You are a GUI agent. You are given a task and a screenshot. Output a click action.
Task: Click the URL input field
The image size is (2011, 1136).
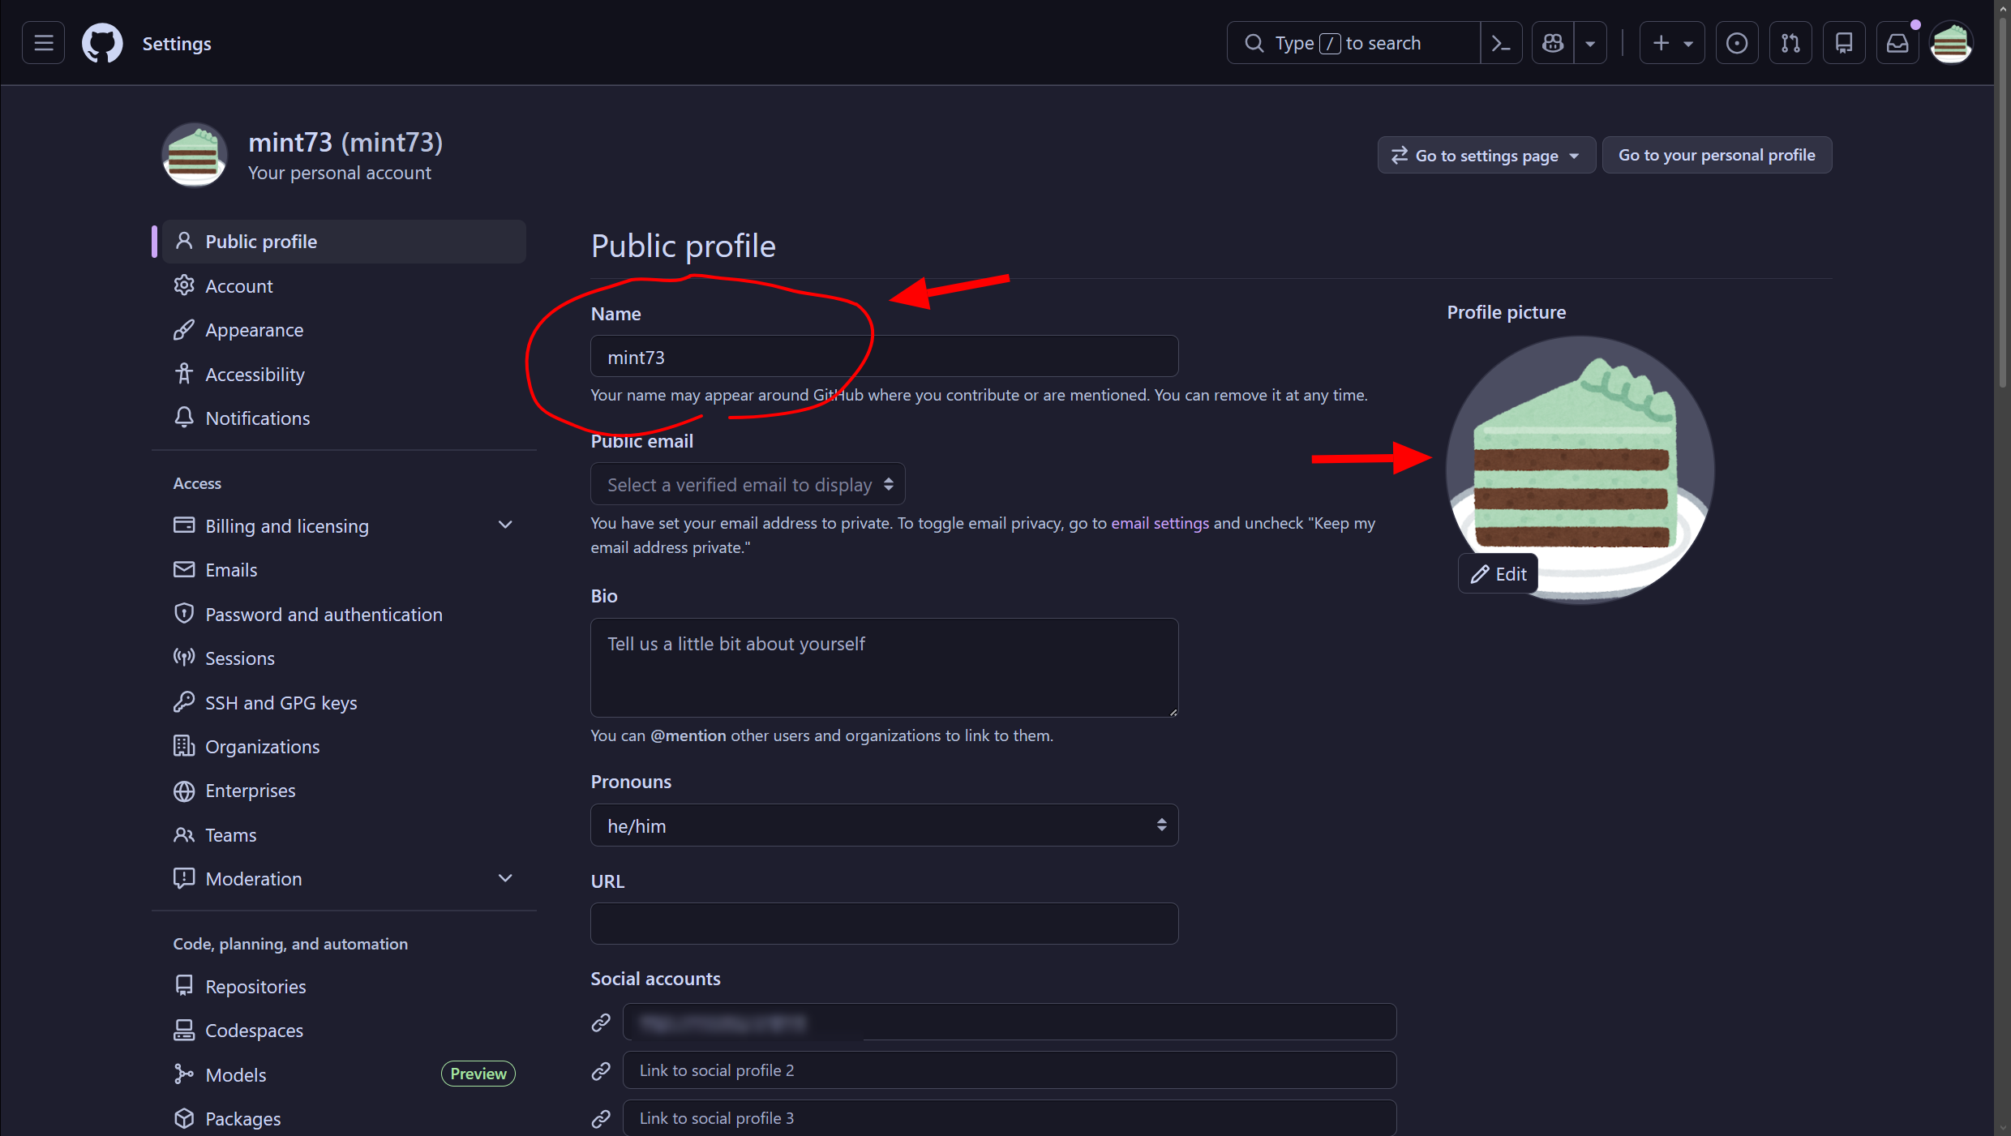884,924
